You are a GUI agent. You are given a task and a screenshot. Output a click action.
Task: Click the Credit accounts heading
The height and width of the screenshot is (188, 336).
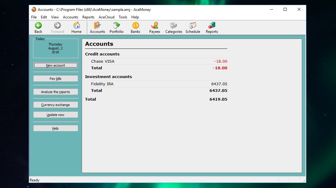coord(102,54)
